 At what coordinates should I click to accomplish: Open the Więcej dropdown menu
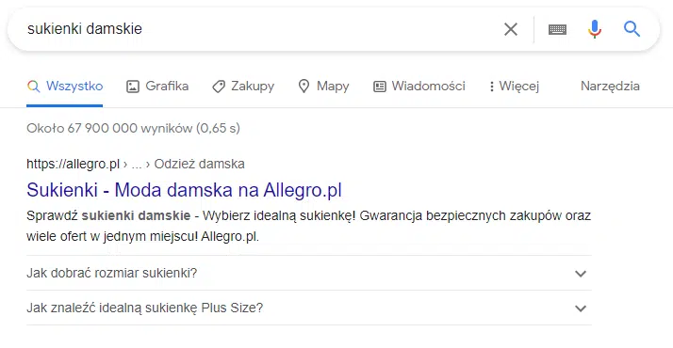515,87
